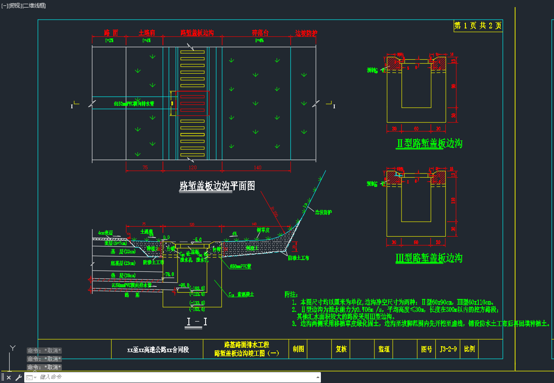Screen dimensions: 554x383
Task: Open the [俯视] view controls menu
Action: pyautogui.click(x=15, y=5)
